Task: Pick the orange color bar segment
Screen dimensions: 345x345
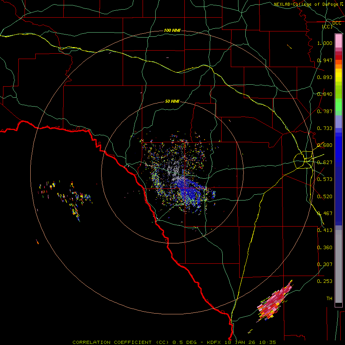Action: coord(338,66)
